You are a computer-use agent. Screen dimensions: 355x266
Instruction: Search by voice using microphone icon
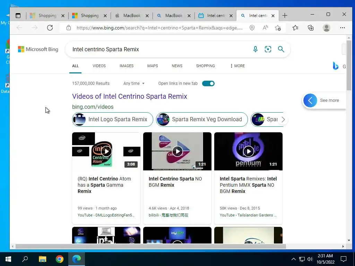256,49
